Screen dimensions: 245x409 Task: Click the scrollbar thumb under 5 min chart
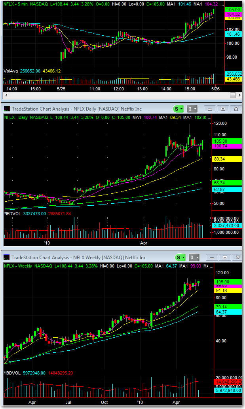(233, 95)
